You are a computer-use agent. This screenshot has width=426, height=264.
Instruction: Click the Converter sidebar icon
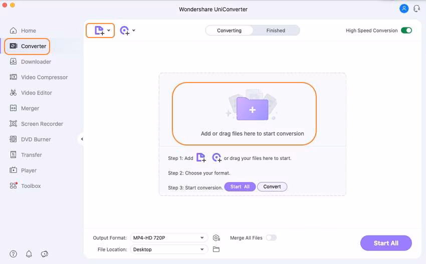[x=14, y=46]
